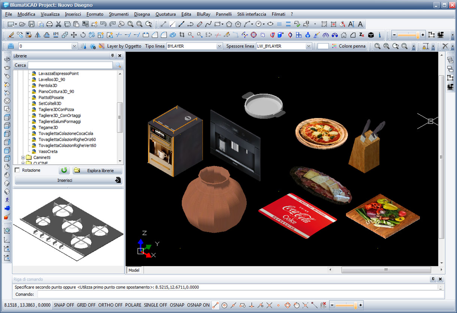Expand the Caminetti folder in library tree

tap(23, 158)
